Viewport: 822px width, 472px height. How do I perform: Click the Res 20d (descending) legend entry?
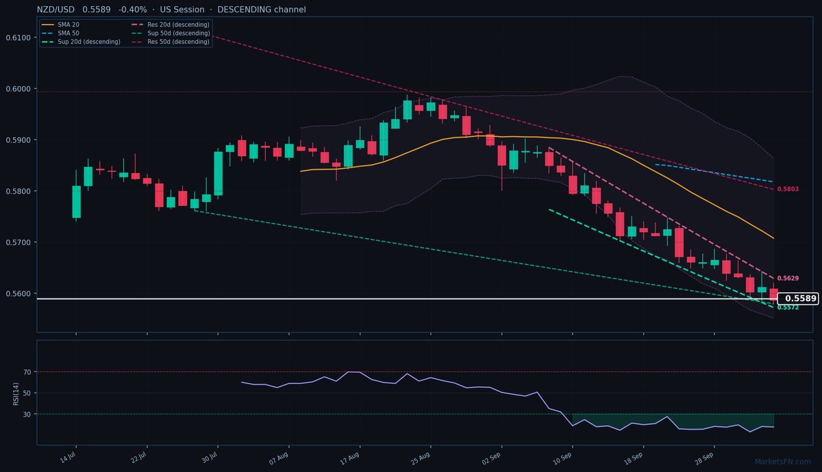click(x=169, y=25)
